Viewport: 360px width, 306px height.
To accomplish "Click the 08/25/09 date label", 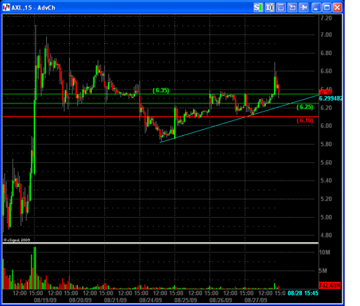I will tap(186, 300).
